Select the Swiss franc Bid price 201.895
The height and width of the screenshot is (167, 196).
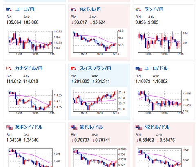[82, 81]
